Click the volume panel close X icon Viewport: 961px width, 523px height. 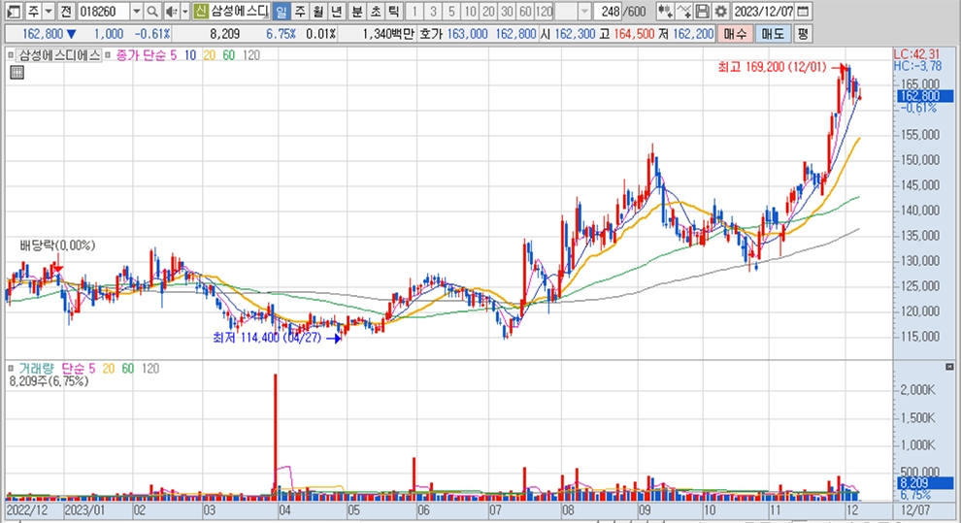tap(949, 367)
